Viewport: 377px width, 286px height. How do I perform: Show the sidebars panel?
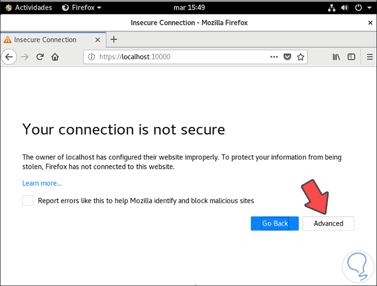(x=351, y=56)
